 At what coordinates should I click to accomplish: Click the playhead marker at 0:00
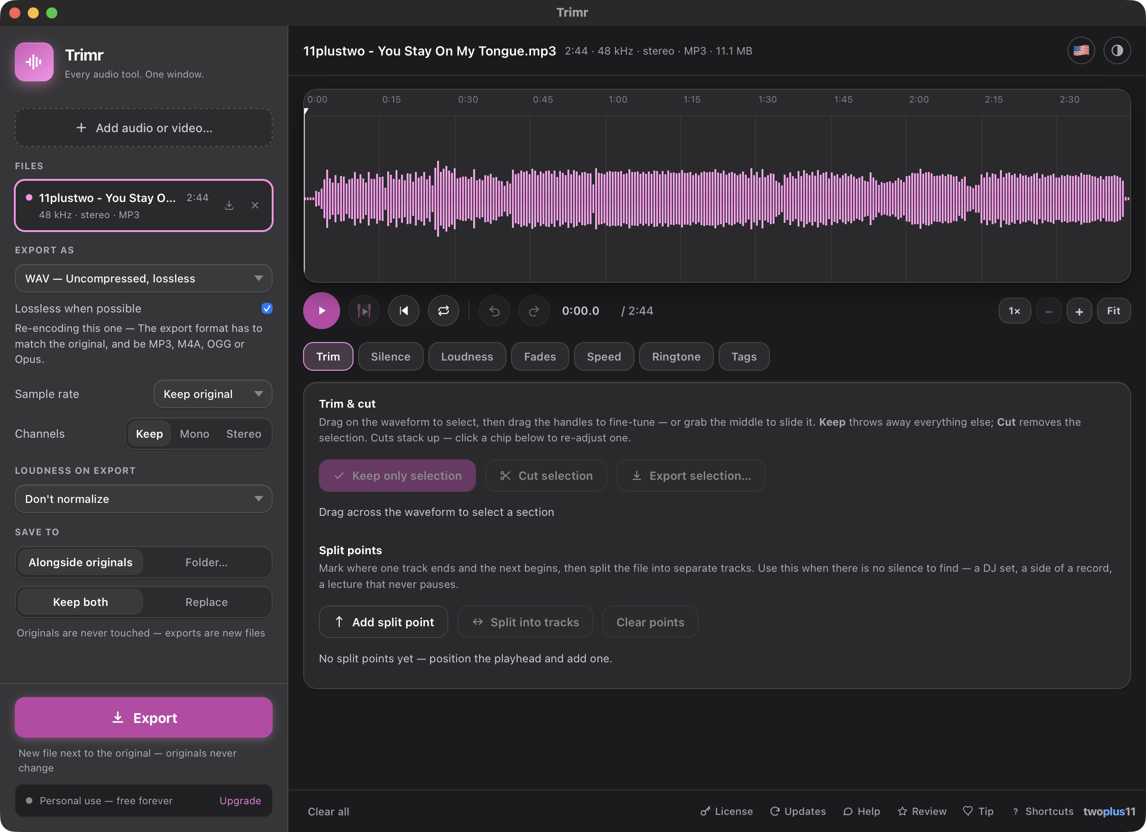(x=306, y=111)
